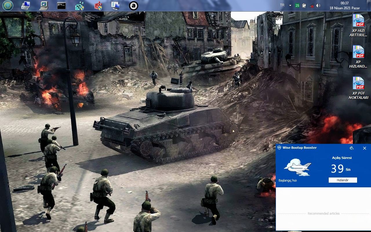Close the Wise Bootup Booster popup
The image size is (371, 232).
click(x=365, y=148)
